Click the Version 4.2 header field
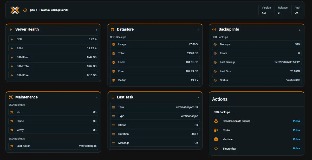312x160 pixels. point(266,10)
